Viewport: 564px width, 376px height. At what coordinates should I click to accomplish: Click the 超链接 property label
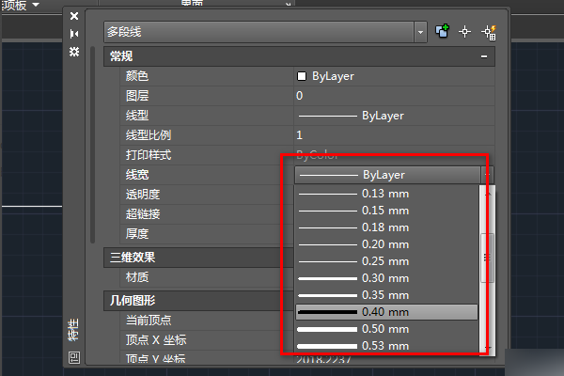coord(143,214)
